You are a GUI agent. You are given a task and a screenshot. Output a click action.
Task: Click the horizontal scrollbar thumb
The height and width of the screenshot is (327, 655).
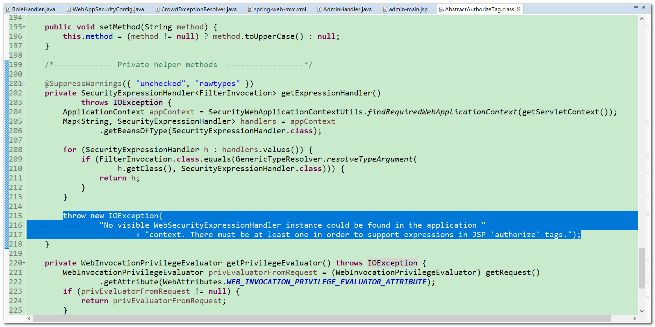click(322, 319)
